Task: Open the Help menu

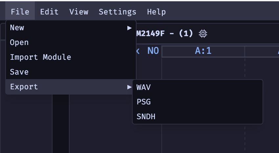Action: pyautogui.click(x=156, y=12)
